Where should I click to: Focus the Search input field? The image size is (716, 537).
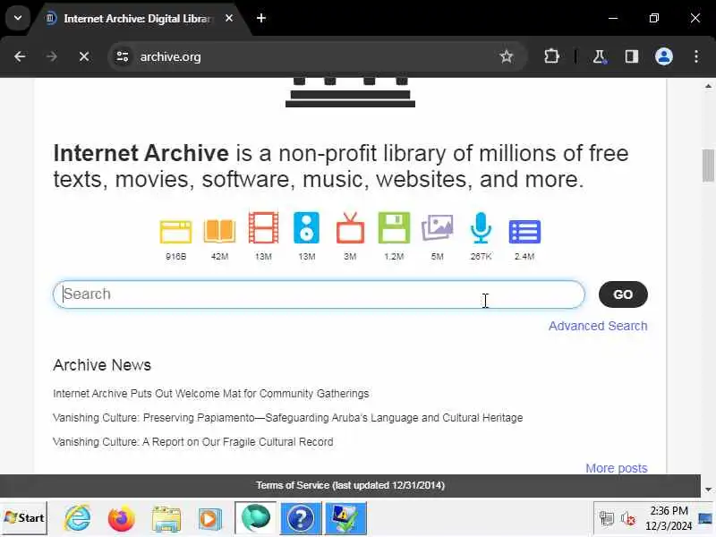click(319, 294)
